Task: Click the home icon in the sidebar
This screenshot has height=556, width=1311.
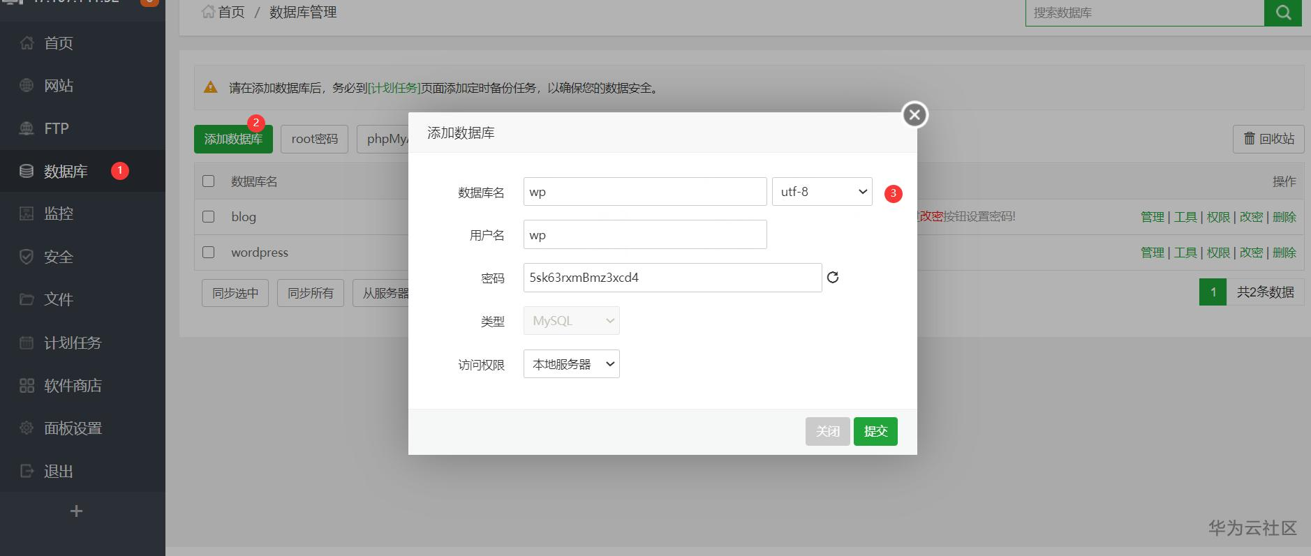Action: 27,43
